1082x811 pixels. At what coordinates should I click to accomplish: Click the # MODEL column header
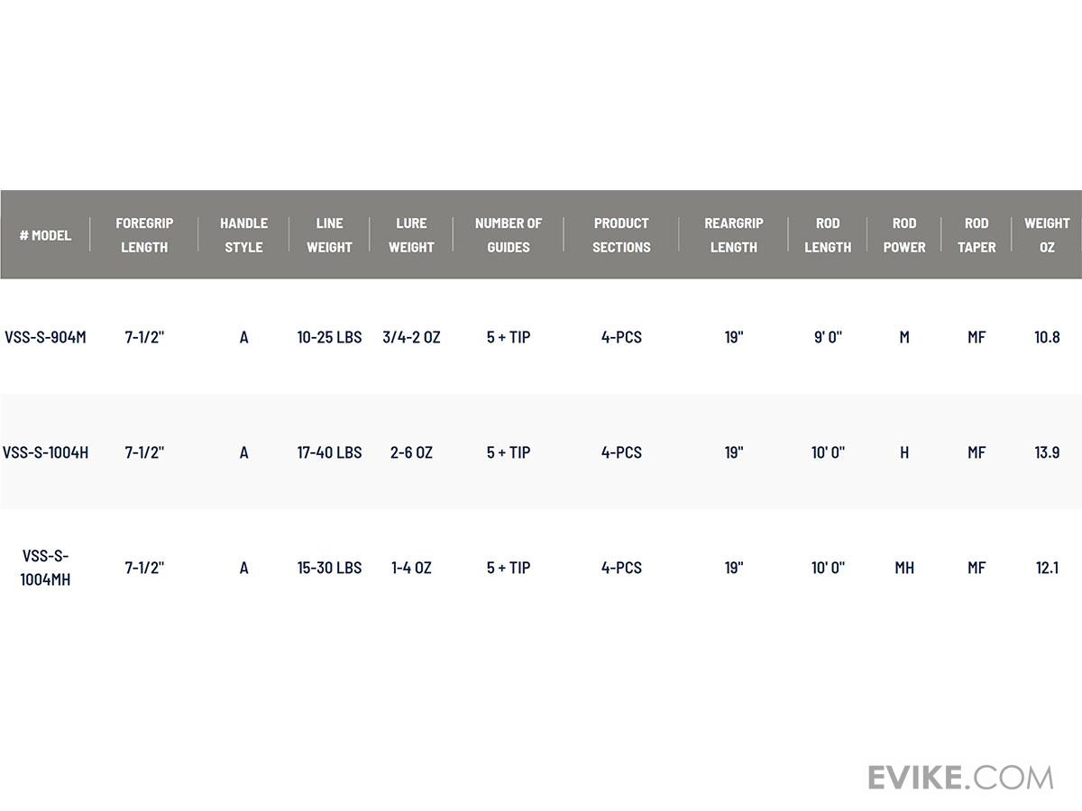pyautogui.click(x=45, y=235)
